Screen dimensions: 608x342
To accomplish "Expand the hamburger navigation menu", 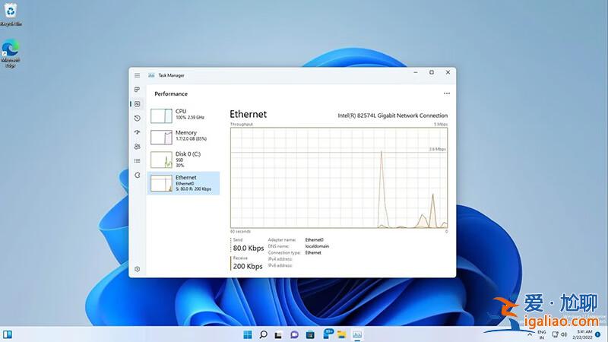I will [138, 75].
